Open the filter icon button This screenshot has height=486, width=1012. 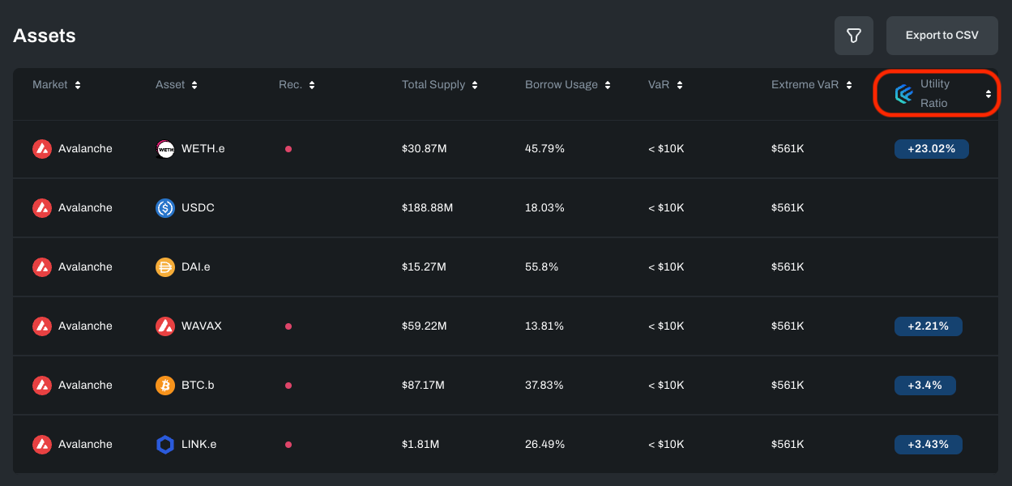(853, 36)
